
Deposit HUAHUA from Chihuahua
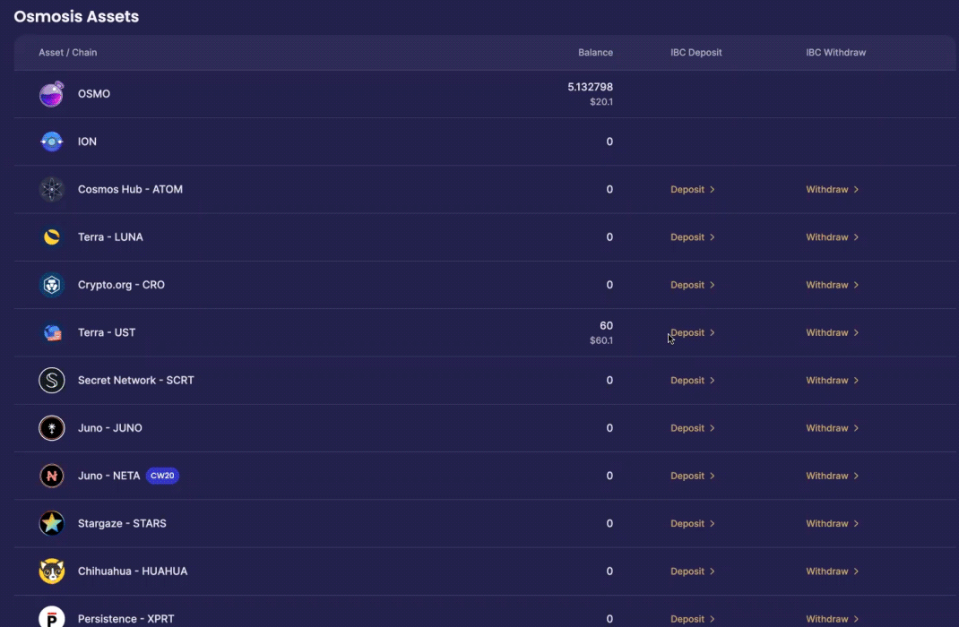692,571
